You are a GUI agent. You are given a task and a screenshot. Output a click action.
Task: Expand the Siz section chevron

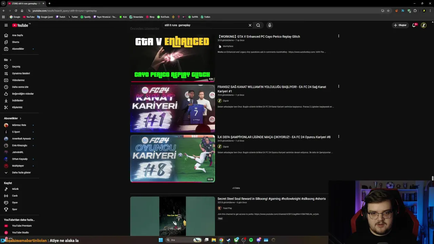pyautogui.click(x=10, y=60)
